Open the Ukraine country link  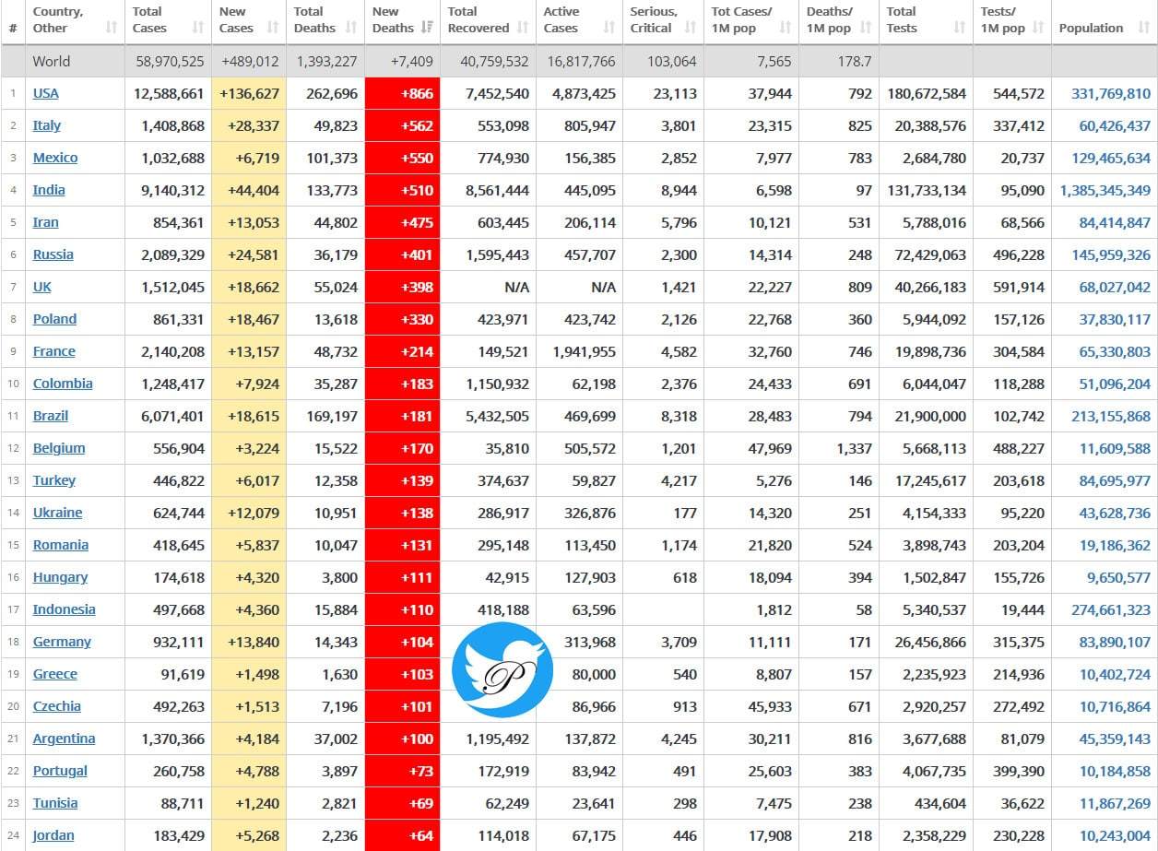(57, 513)
